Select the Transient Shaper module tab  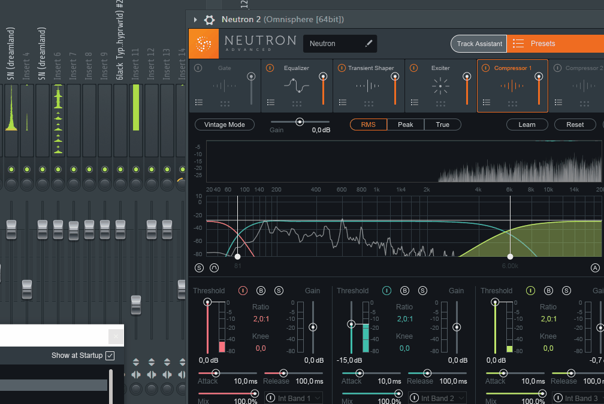point(369,86)
